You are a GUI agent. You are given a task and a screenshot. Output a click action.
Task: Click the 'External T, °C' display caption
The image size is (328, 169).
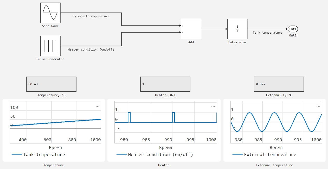coord(279,95)
